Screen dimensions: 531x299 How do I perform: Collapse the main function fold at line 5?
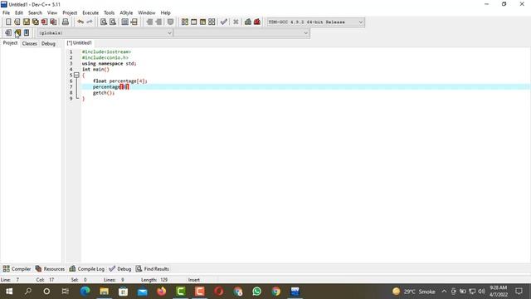[76, 76]
